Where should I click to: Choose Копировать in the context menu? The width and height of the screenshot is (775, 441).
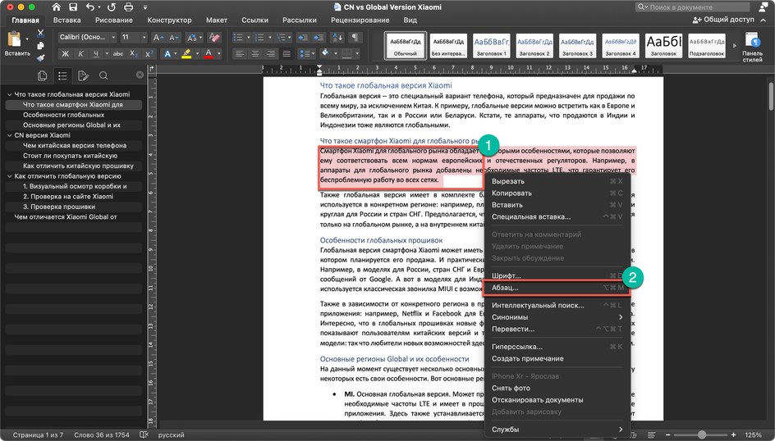[557, 193]
